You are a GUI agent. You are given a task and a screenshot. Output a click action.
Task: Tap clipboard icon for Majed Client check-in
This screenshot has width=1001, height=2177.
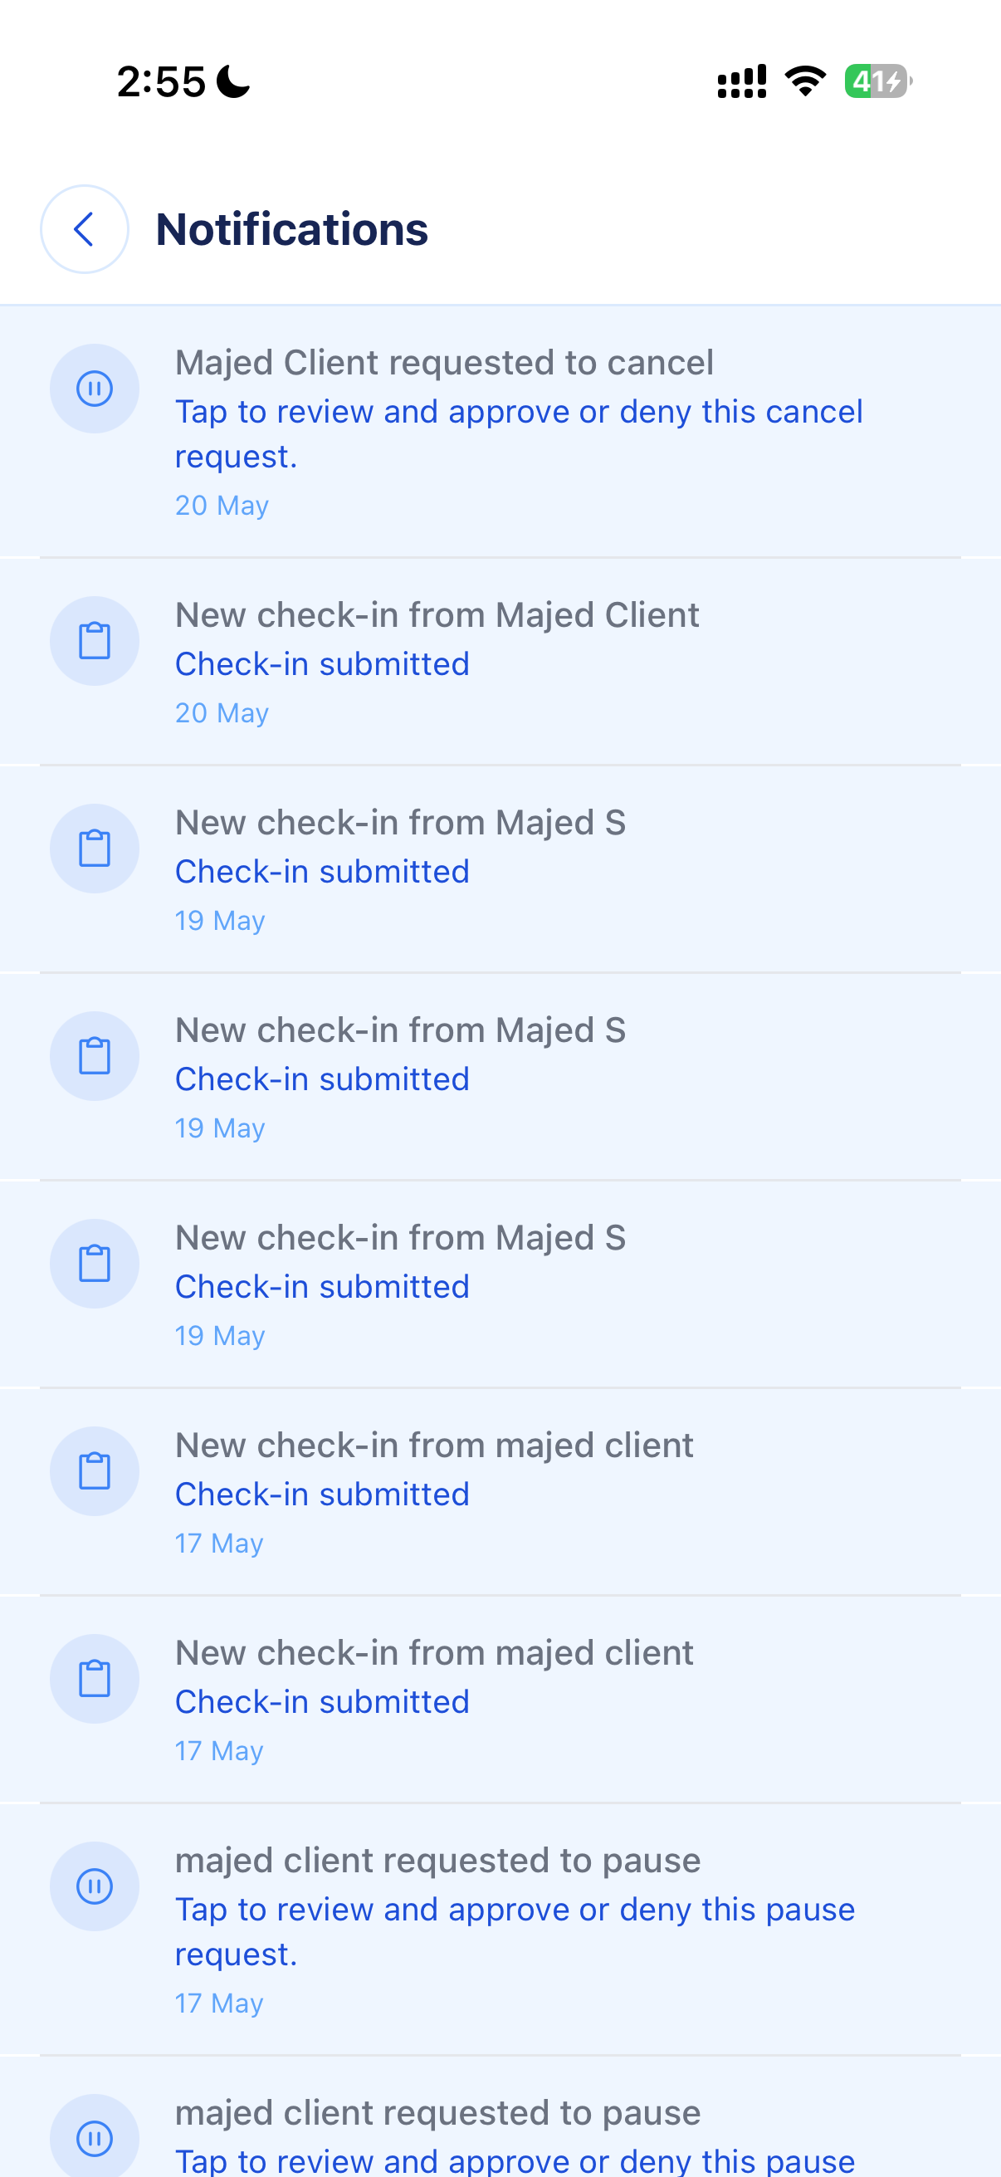point(95,641)
